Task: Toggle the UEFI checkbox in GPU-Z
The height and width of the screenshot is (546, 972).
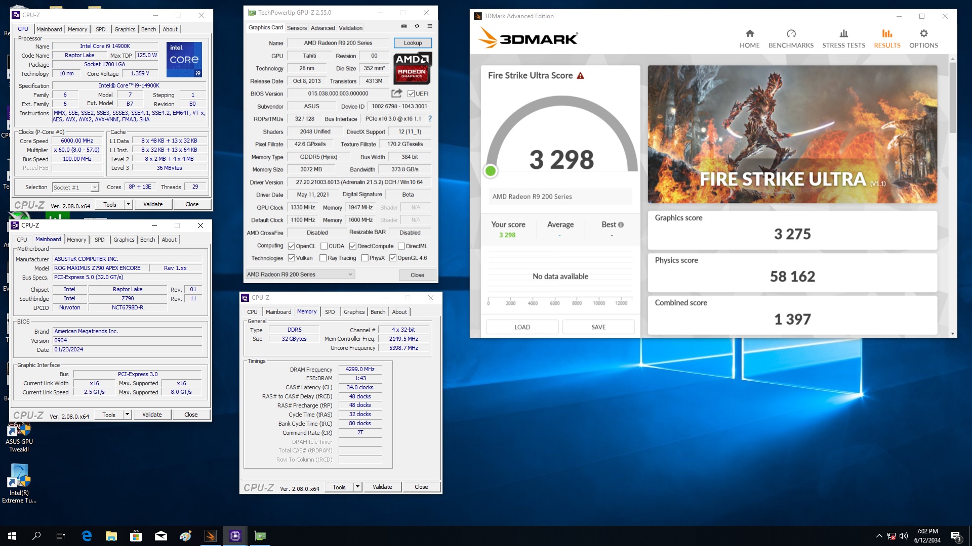Action: tap(411, 94)
